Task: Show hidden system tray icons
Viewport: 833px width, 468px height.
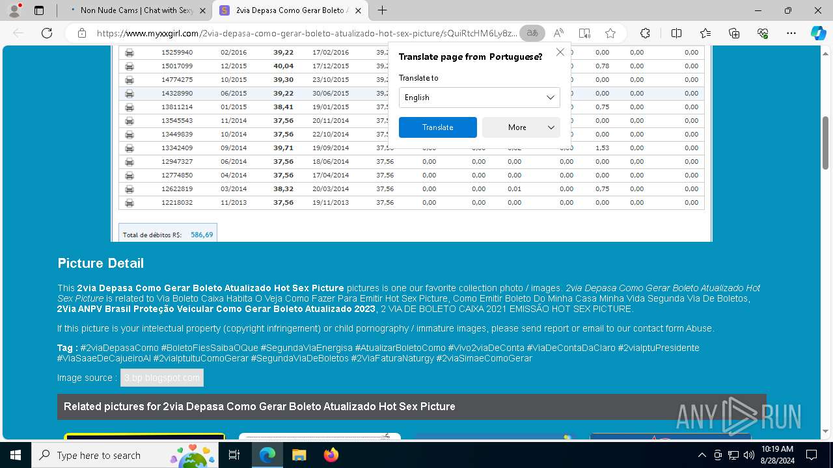Action: coord(702,455)
